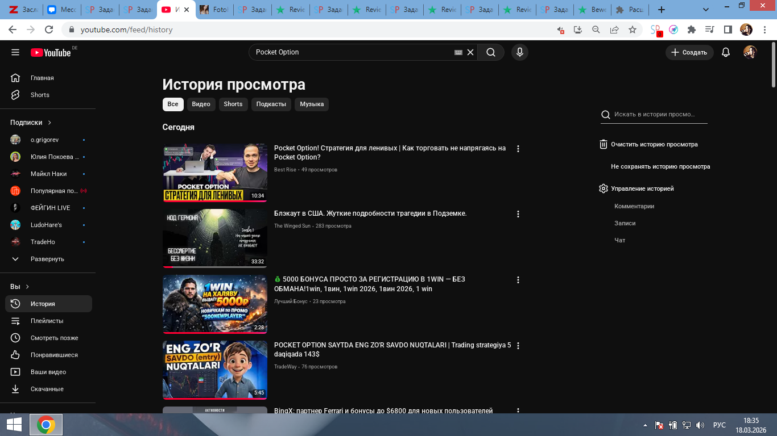Open the ФЕЙГИН LIVE subscription

click(48, 208)
